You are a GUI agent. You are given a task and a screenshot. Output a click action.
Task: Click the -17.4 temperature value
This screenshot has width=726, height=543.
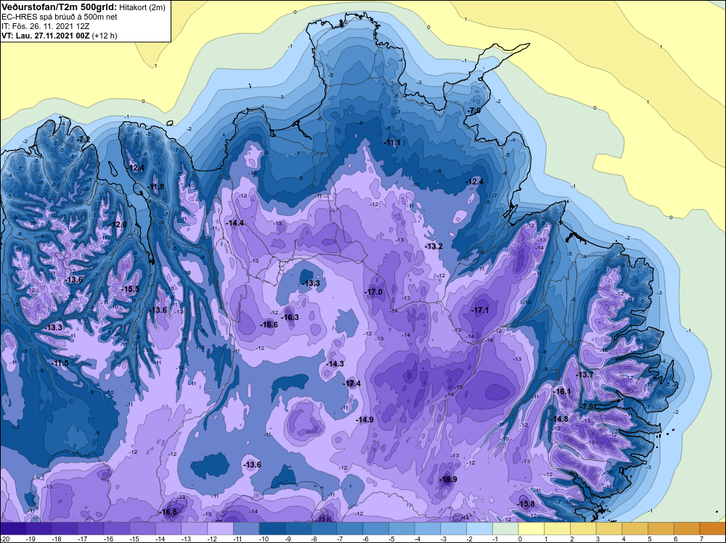[352, 383]
